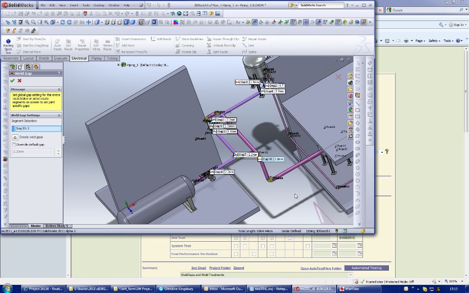Click the Weld Gap help question mark
The height and width of the screenshot is (293, 469).
pyautogui.click(x=60, y=73)
